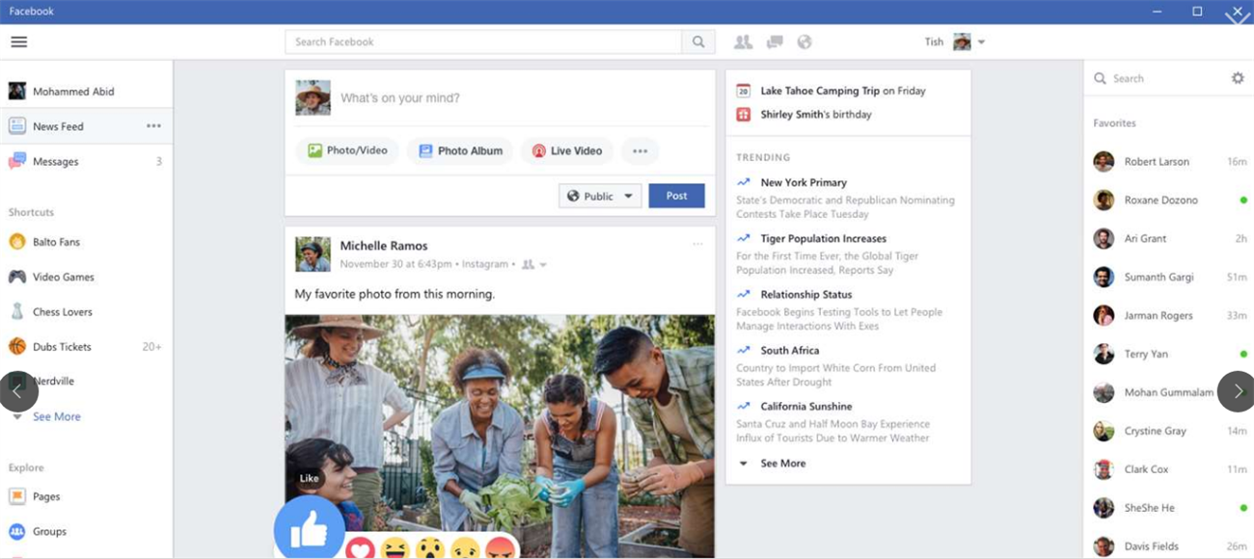
Task: Open California Sunshine trending topic
Action: (806, 406)
